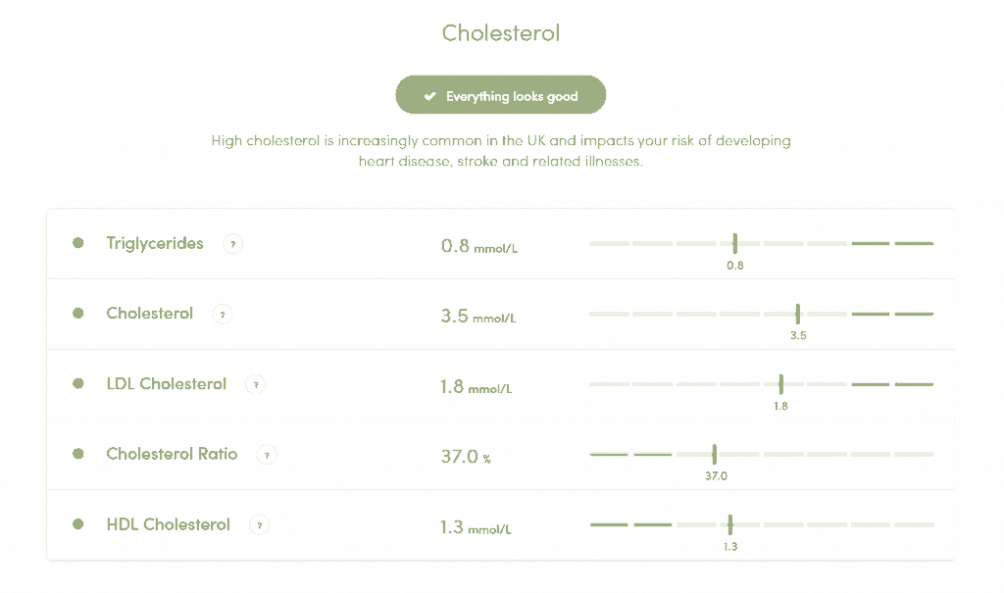Viewport: 1004px width, 593px height.
Task: Click the Cholesterol Ratio status dot
Action: pyautogui.click(x=78, y=454)
